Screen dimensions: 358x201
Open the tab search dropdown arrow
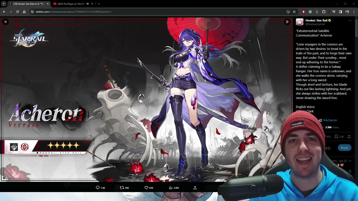pos(4,4)
